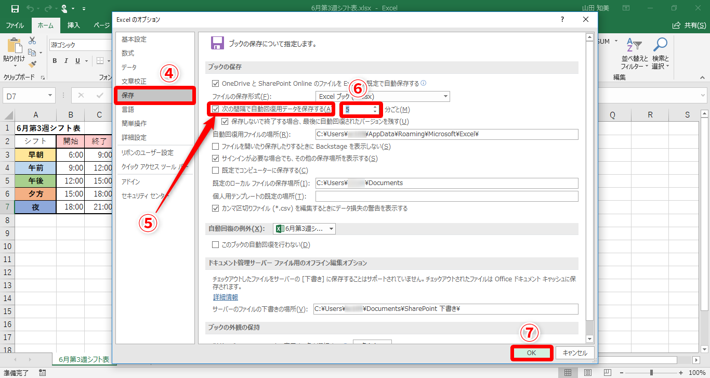Open the Copy dropdown arrow
The width and height of the screenshot is (710, 378).
pos(40,53)
